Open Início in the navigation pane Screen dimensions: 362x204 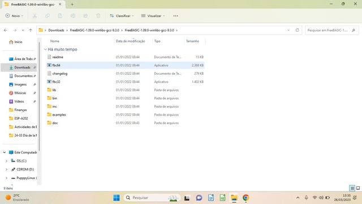click(19, 42)
